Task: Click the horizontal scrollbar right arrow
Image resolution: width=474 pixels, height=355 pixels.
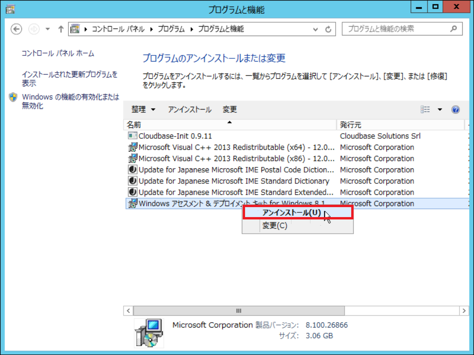Action: tap(464, 311)
